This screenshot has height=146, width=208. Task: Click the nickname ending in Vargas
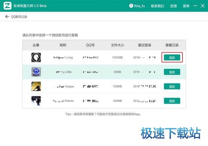(63, 86)
